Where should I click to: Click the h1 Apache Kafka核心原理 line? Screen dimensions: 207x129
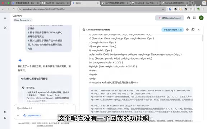point(114,82)
